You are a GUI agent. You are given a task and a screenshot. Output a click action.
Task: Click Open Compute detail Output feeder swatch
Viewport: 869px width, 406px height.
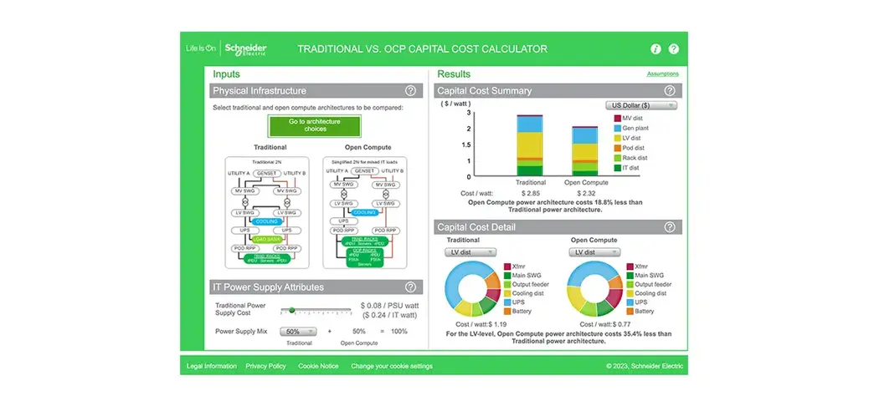pyautogui.click(x=630, y=284)
